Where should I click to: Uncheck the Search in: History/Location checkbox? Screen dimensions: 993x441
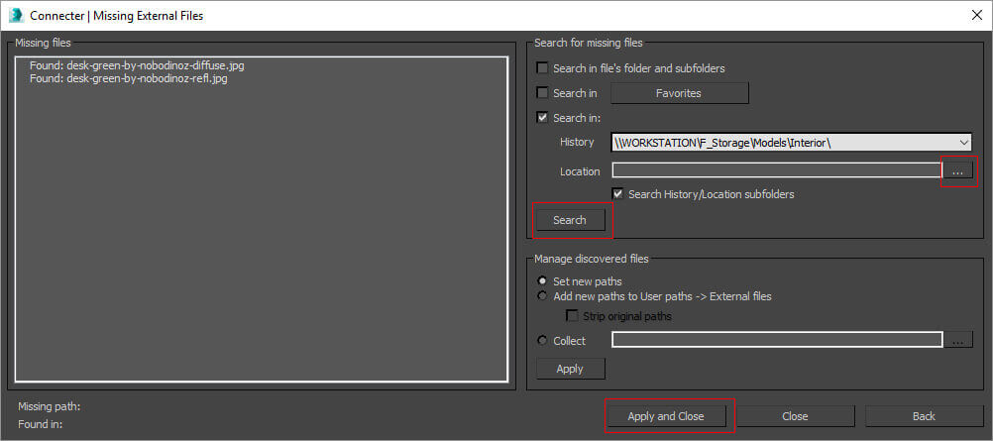tap(542, 117)
